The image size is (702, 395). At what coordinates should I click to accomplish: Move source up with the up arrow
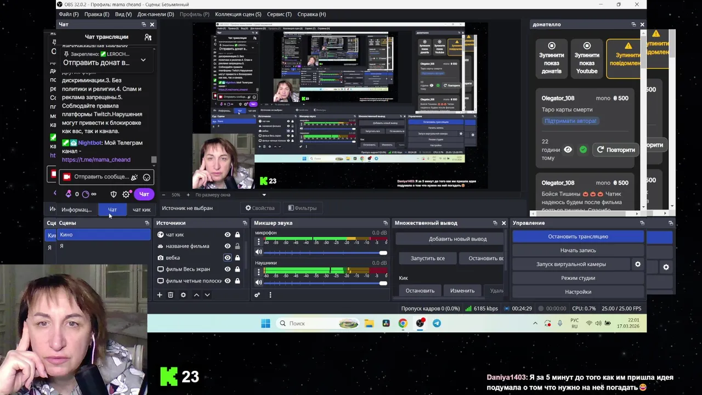point(196,295)
